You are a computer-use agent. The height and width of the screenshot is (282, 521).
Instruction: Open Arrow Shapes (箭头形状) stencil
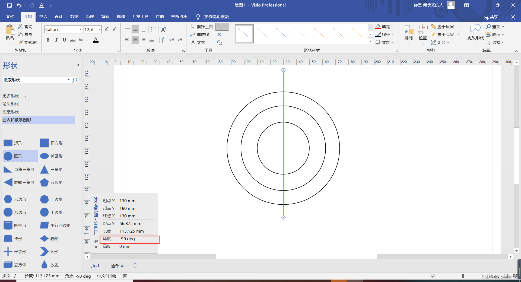[11, 104]
